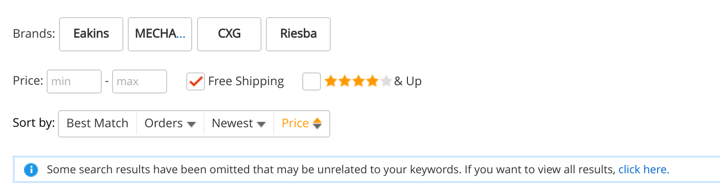Filter by the CXG brand
Image resolution: width=720 pixels, height=185 pixels.
coord(229,34)
